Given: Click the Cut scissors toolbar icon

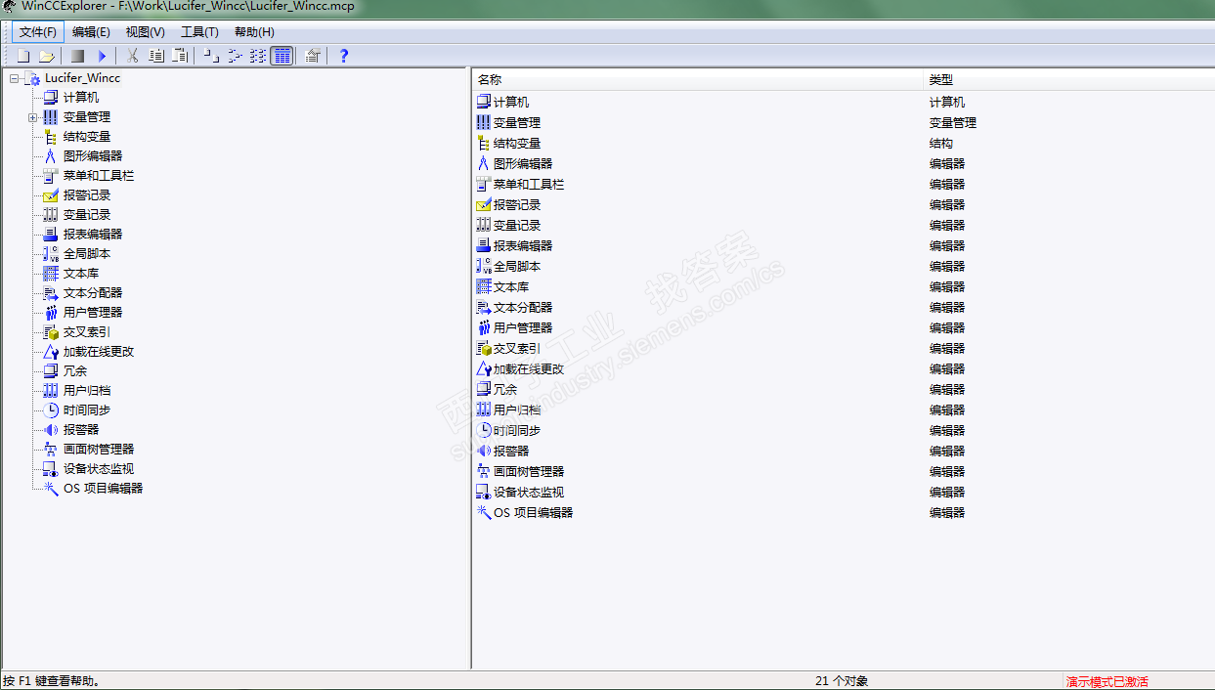Looking at the screenshot, I should 133,56.
